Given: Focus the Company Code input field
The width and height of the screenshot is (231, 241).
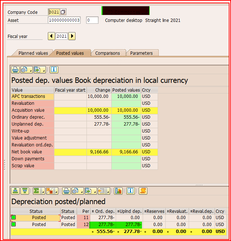Looking at the screenshot, I should coord(54,12).
